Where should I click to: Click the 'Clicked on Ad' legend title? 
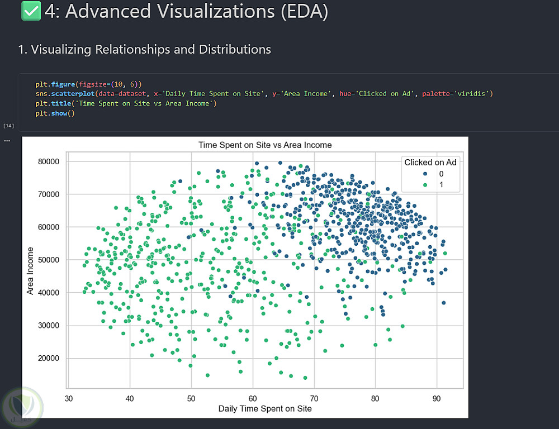[x=430, y=163]
